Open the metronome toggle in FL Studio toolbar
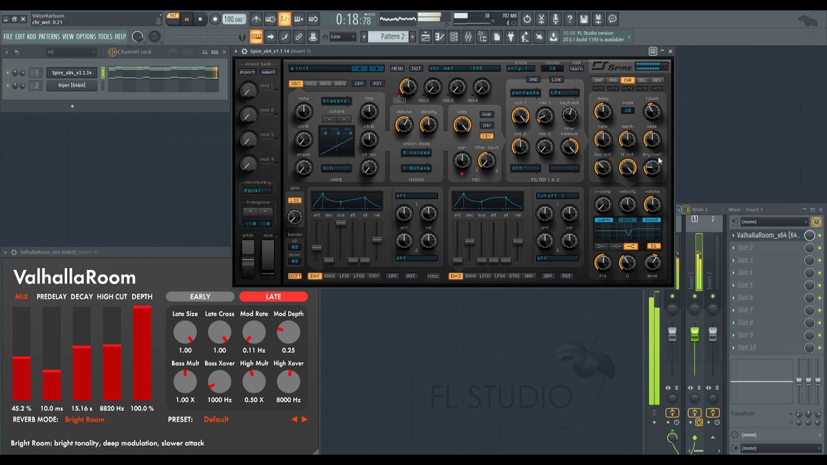Image resolution: width=827 pixels, height=465 pixels. tap(256, 19)
